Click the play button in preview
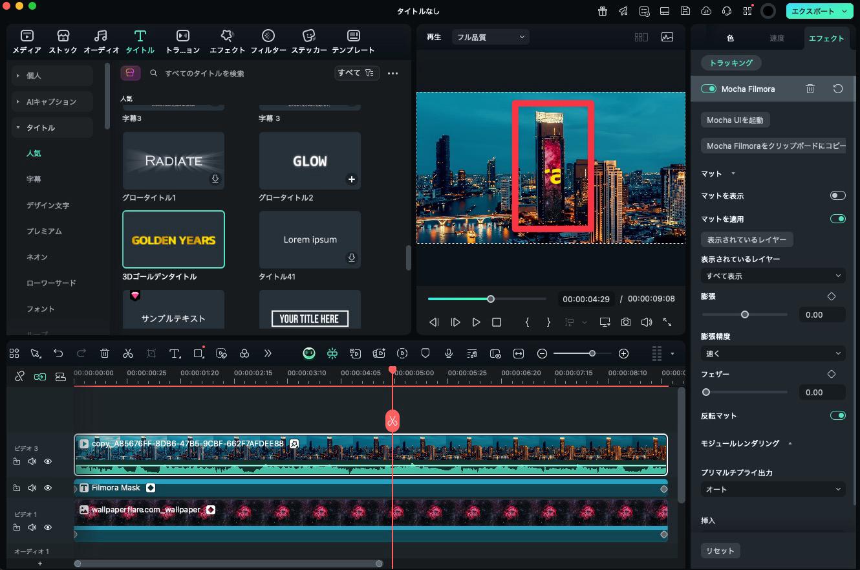 coord(476,322)
